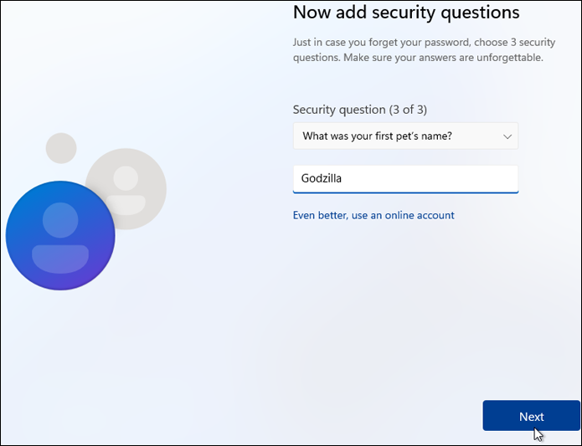Image resolution: width=582 pixels, height=446 pixels.
Task: Click the head silhouette in the blue avatar
Action: click(60, 219)
